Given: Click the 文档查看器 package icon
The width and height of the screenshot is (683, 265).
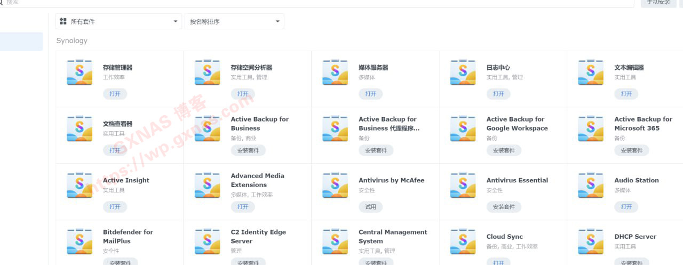Looking at the screenshot, I should [80, 129].
